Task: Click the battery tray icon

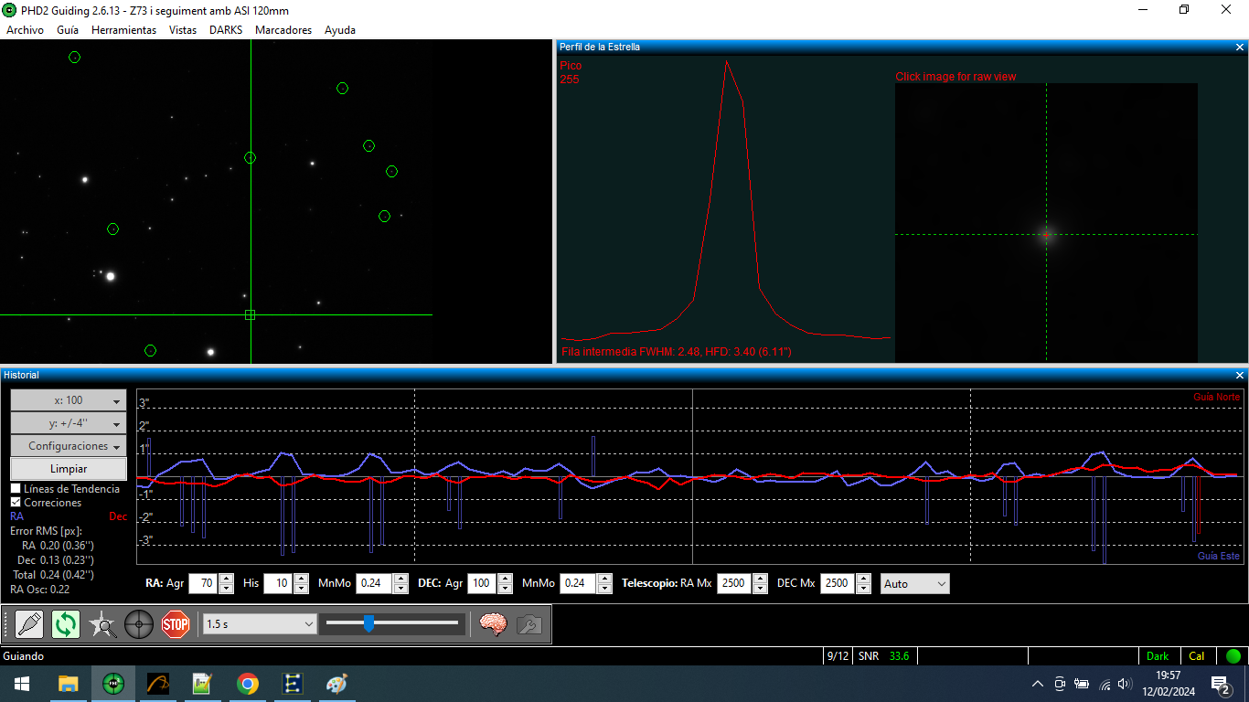Action: coord(1082,684)
